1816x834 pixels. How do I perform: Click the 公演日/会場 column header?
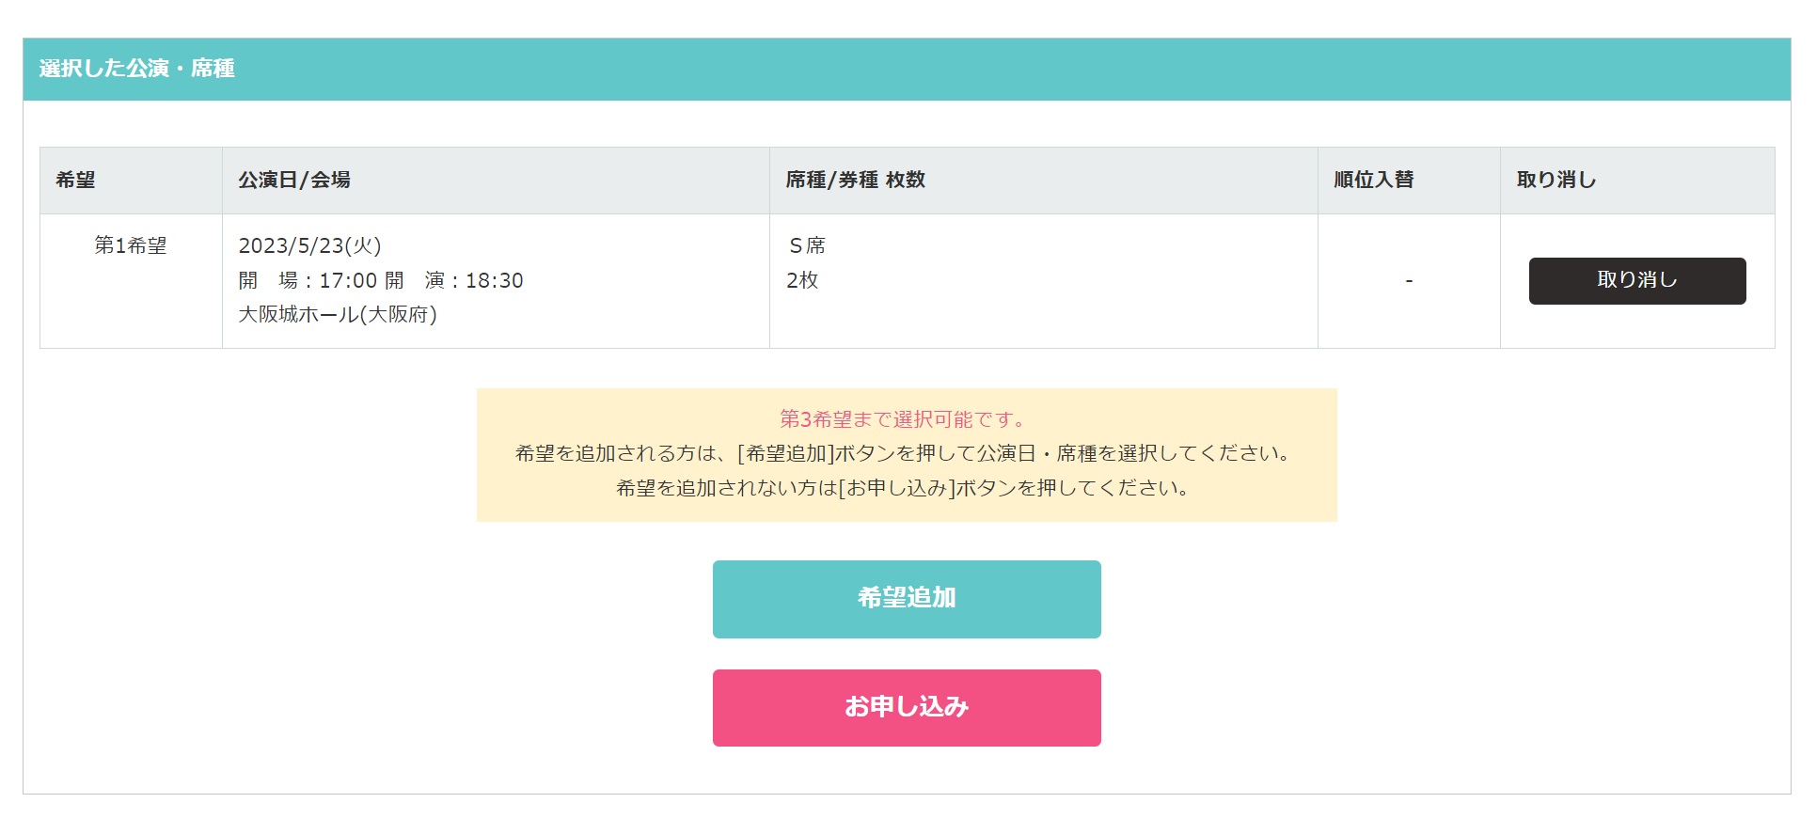click(x=294, y=180)
